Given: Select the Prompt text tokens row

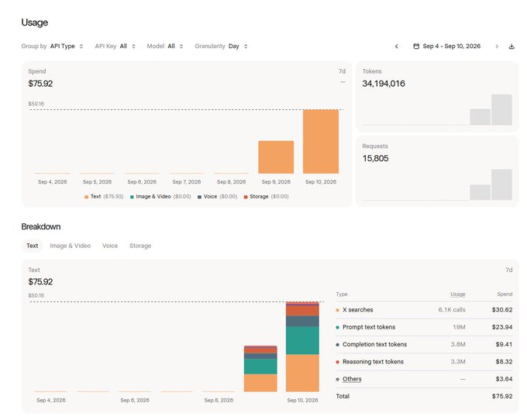Looking at the screenshot, I should pyautogui.click(x=424, y=327).
